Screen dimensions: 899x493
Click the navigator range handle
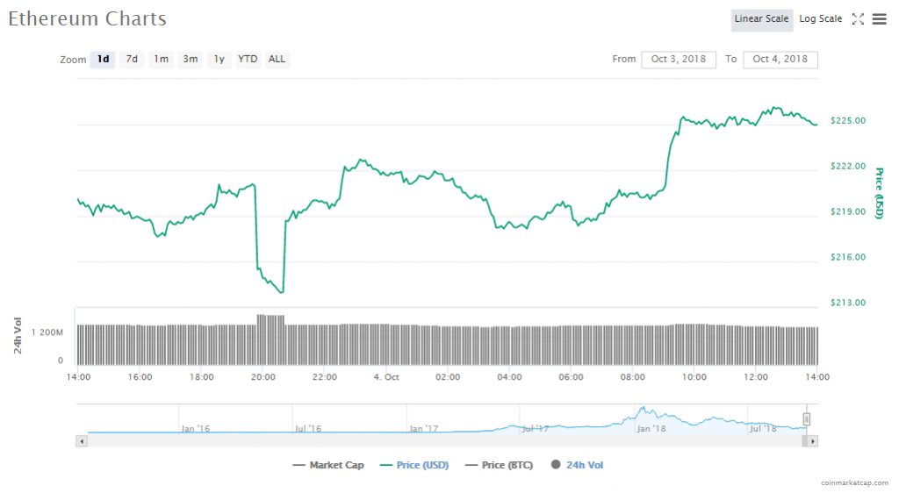click(x=807, y=419)
